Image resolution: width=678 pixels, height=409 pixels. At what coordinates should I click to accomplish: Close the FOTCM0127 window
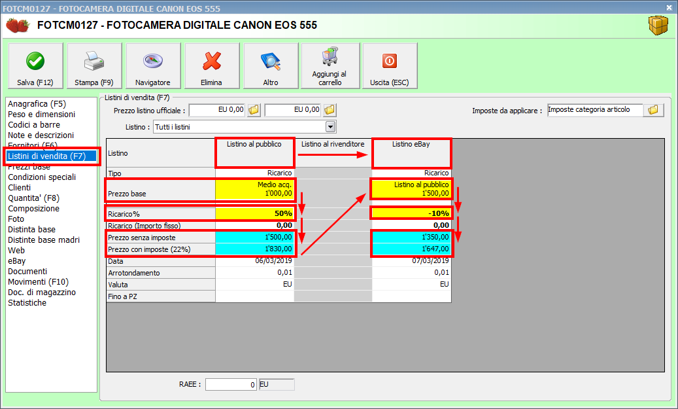coord(669,7)
